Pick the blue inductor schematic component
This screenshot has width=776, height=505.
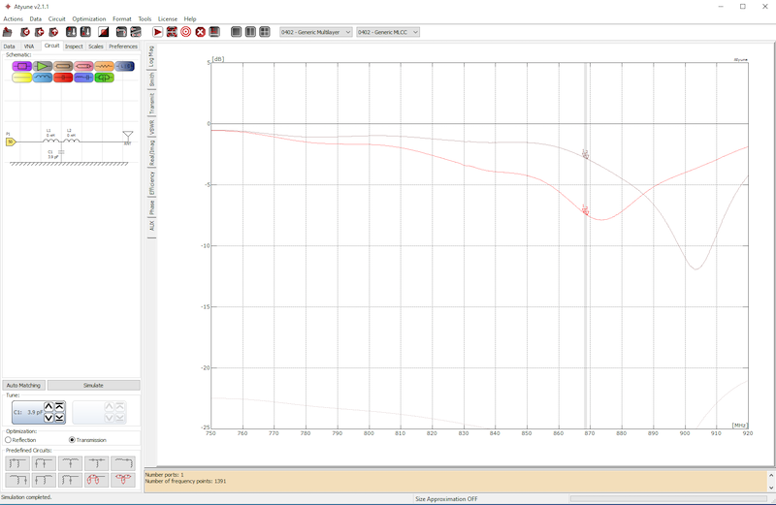(x=43, y=78)
